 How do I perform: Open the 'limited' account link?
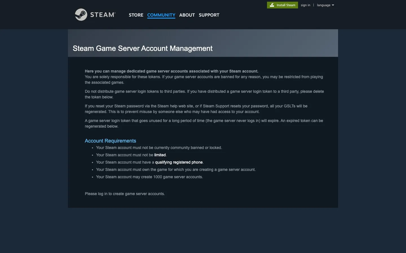click(160, 155)
